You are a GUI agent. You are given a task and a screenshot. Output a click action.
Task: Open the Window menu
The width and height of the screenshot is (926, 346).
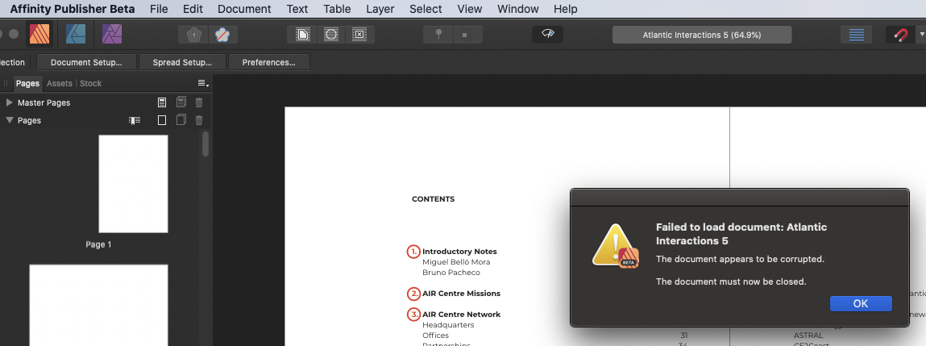(x=518, y=9)
